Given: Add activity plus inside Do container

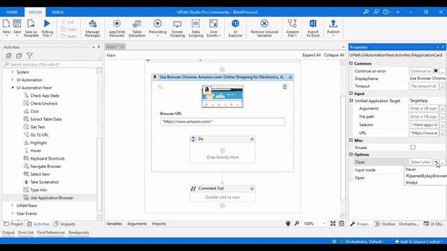Looking at the screenshot, I should [222, 151].
